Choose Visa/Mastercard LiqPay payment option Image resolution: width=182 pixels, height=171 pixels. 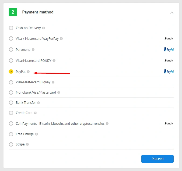(11, 82)
